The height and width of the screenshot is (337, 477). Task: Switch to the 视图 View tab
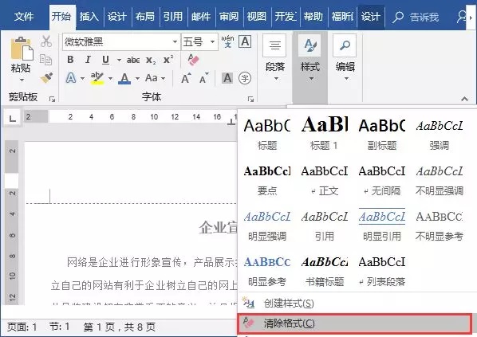point(257,16)
